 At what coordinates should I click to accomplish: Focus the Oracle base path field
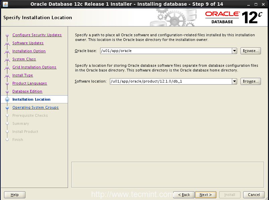pos(166,51)
